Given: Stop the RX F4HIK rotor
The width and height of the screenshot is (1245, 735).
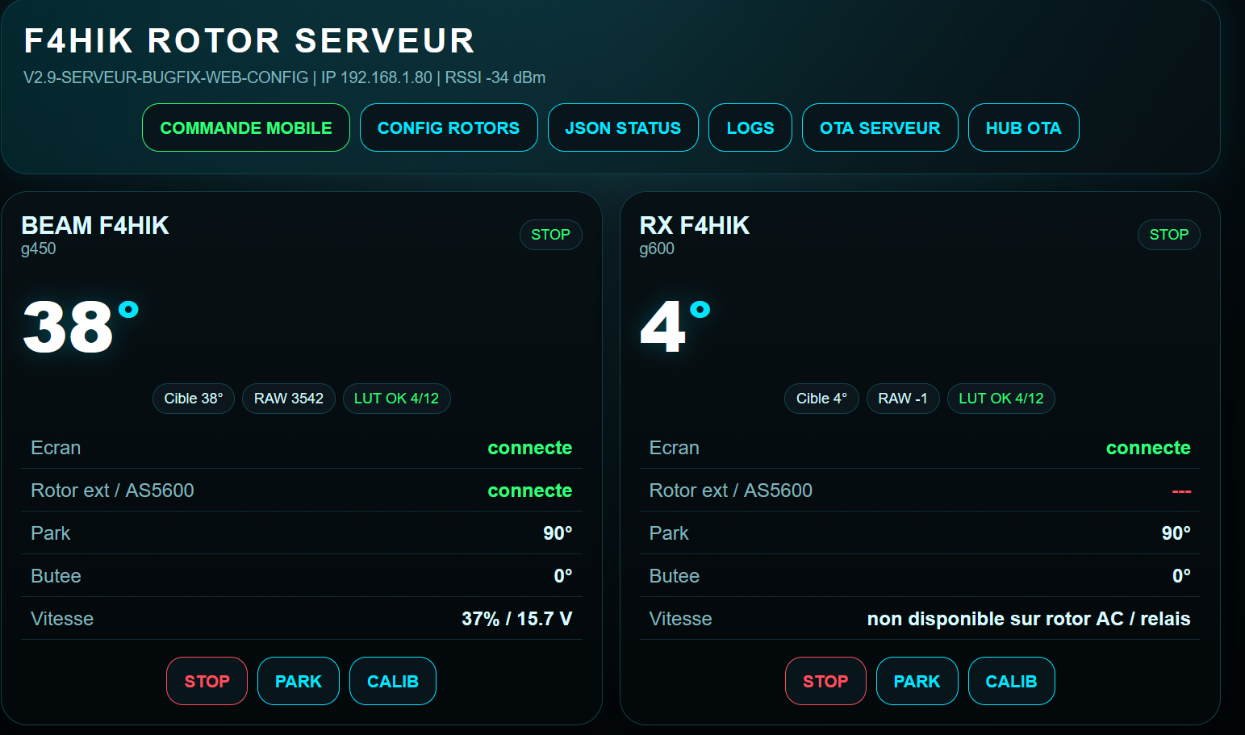Looking at the screenshot, I should [x=825, y=681].
